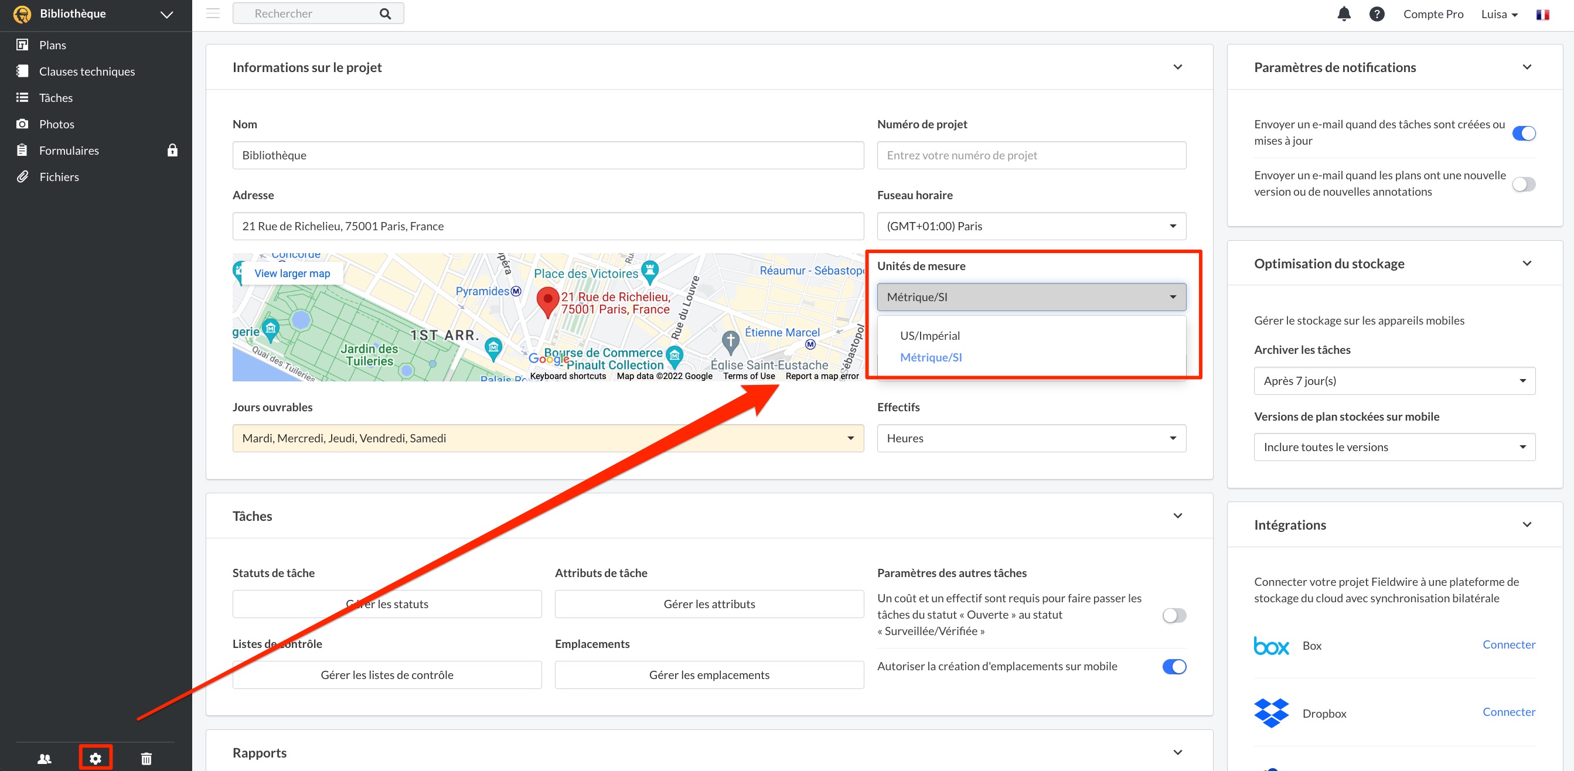1574x771 pixels.
Task: Click the Numéro de projet field
Action: click(1031, 155)
